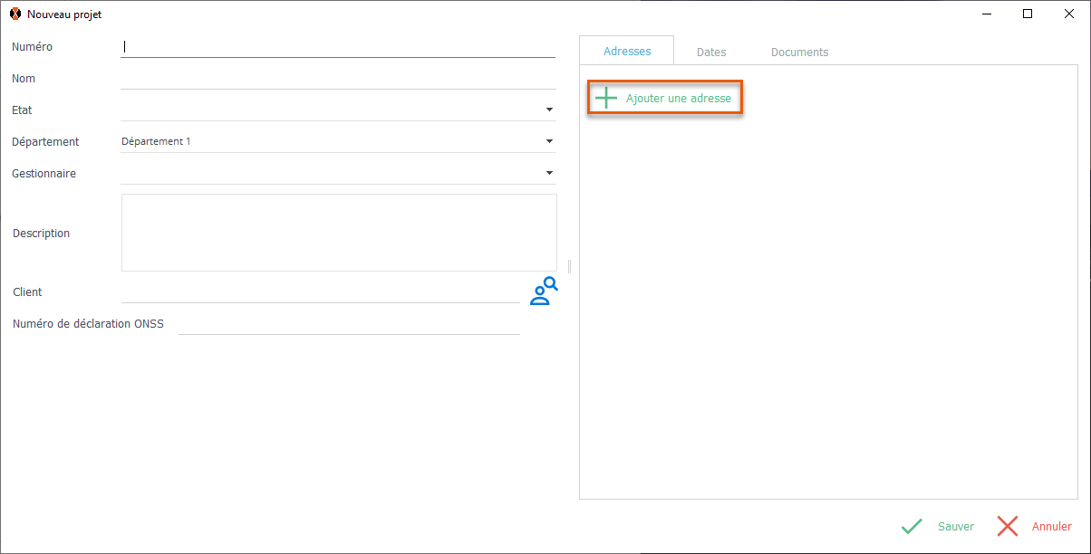Click the Numéro de déclaration ONSS field
This screenshot has height=554, width=1091.
349,324
